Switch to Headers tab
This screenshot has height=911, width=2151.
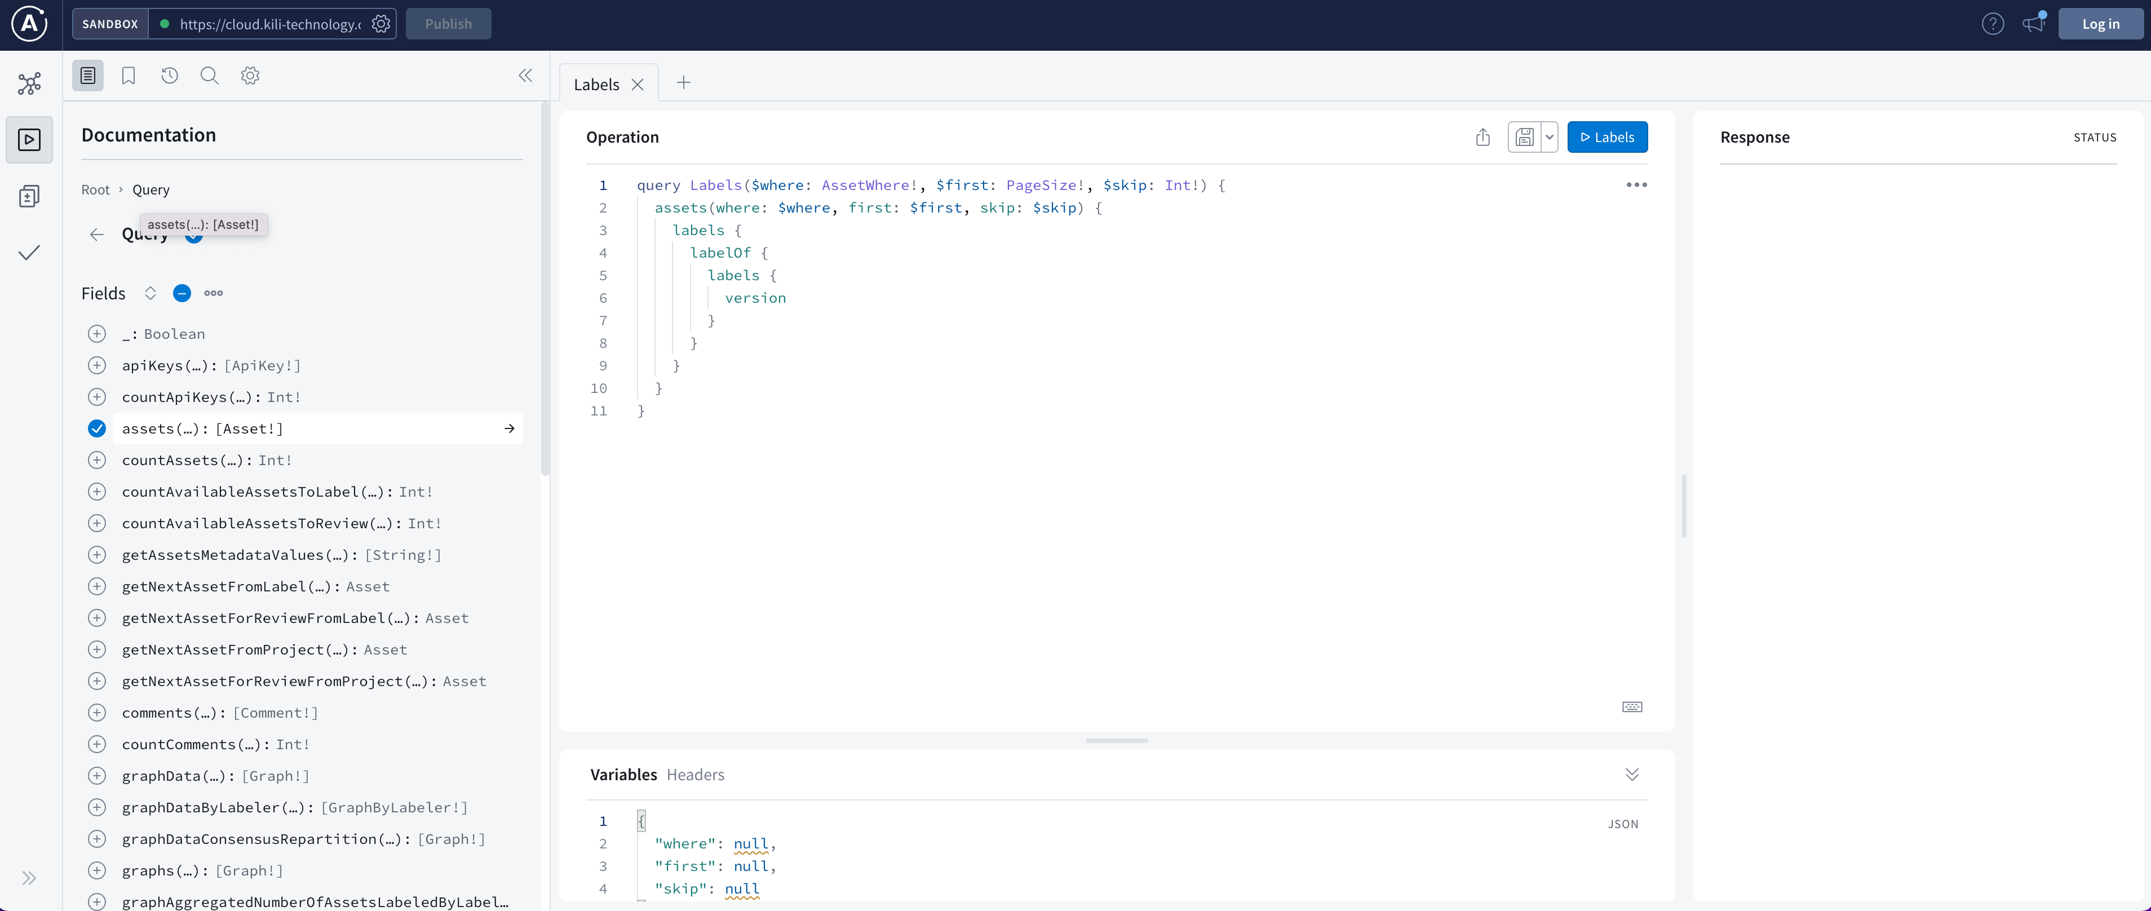696,775
